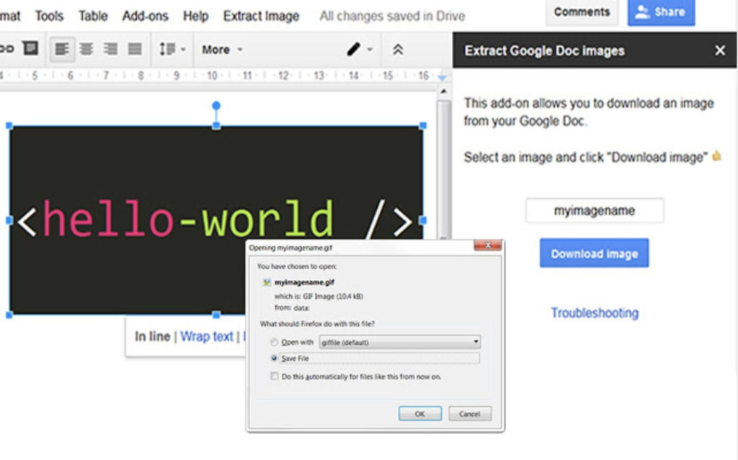Click the myimagename text field

(594, 210)
